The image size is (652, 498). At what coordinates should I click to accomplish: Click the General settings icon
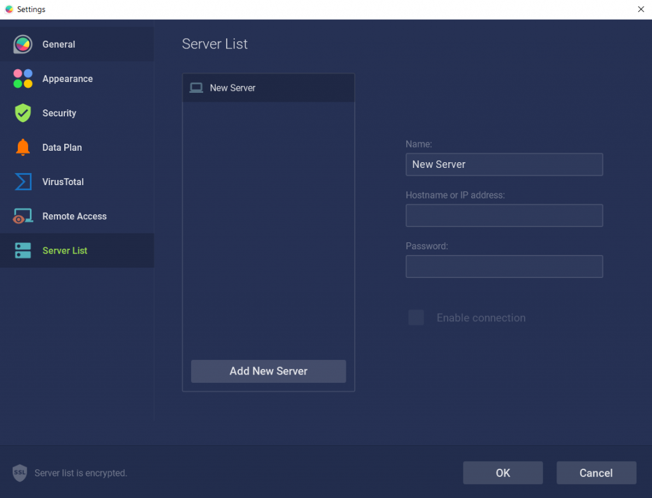(x=23, y=45)
